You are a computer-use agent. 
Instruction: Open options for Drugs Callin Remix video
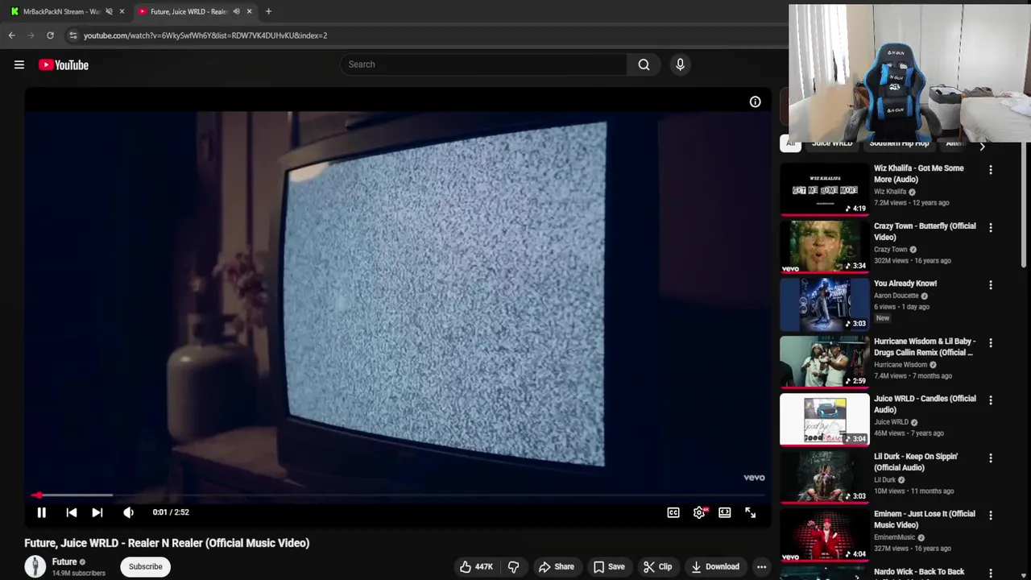(x=991, y=343)
